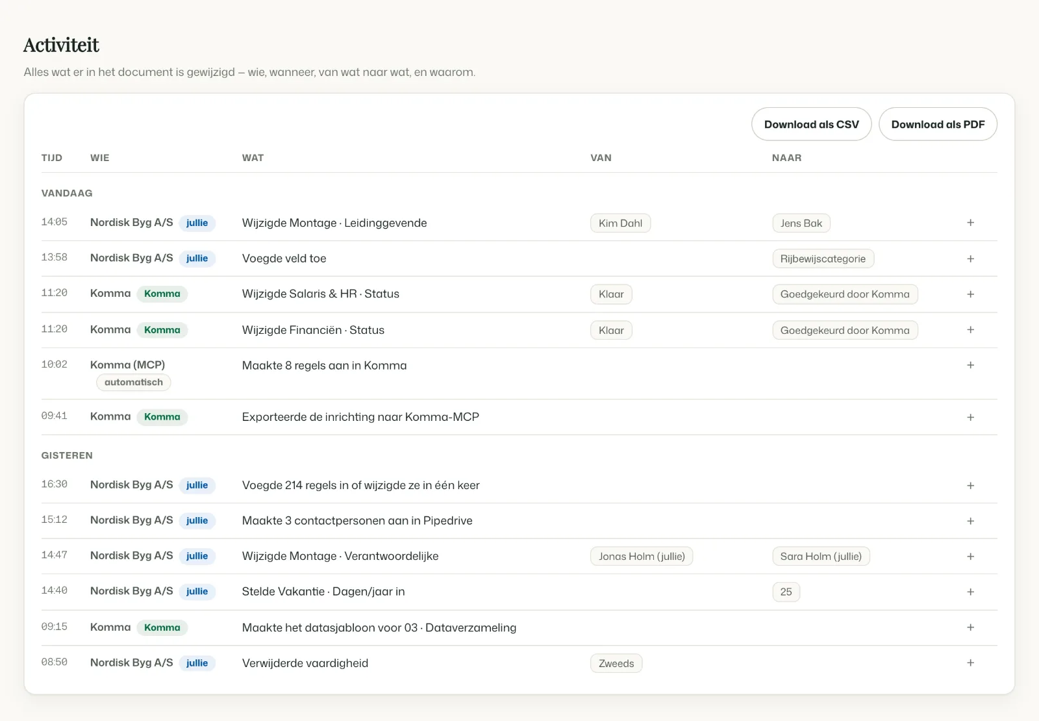Click the Jonas Holm (jullie) chip
Image resolution: width=1039 pixels, height=721 pixels.
click(642, 556)
